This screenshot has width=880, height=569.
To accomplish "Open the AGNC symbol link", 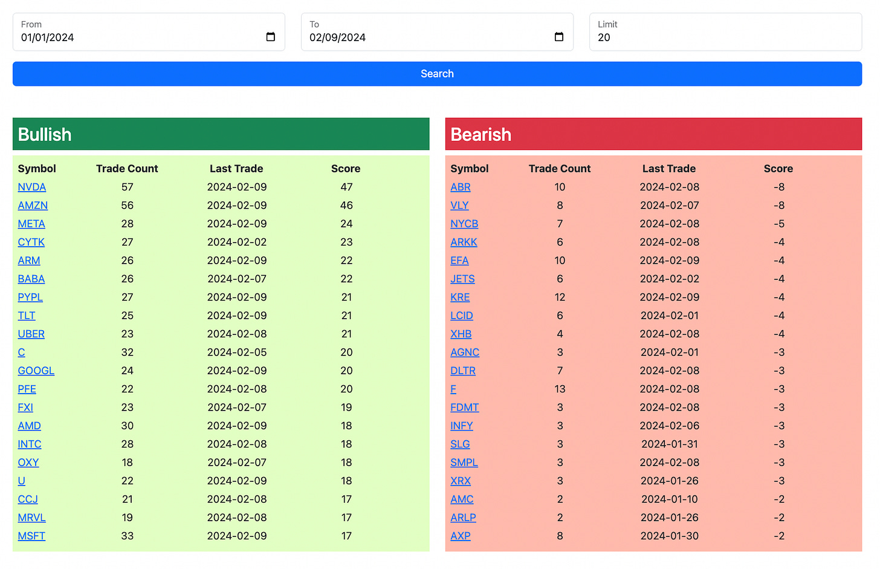I will click(465, 353).
